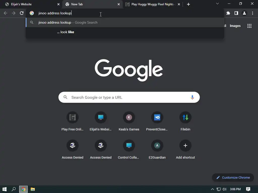
Task: Close the Elijah's Website tab
Action: (x=58, y=4)
